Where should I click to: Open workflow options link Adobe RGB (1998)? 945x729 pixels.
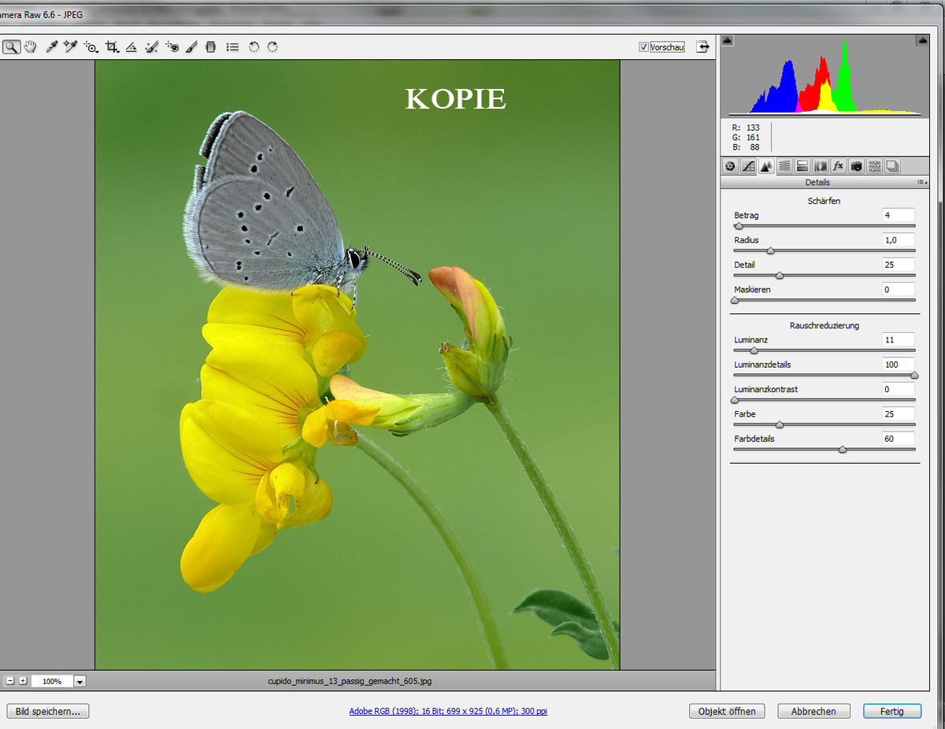coord(448,711)
